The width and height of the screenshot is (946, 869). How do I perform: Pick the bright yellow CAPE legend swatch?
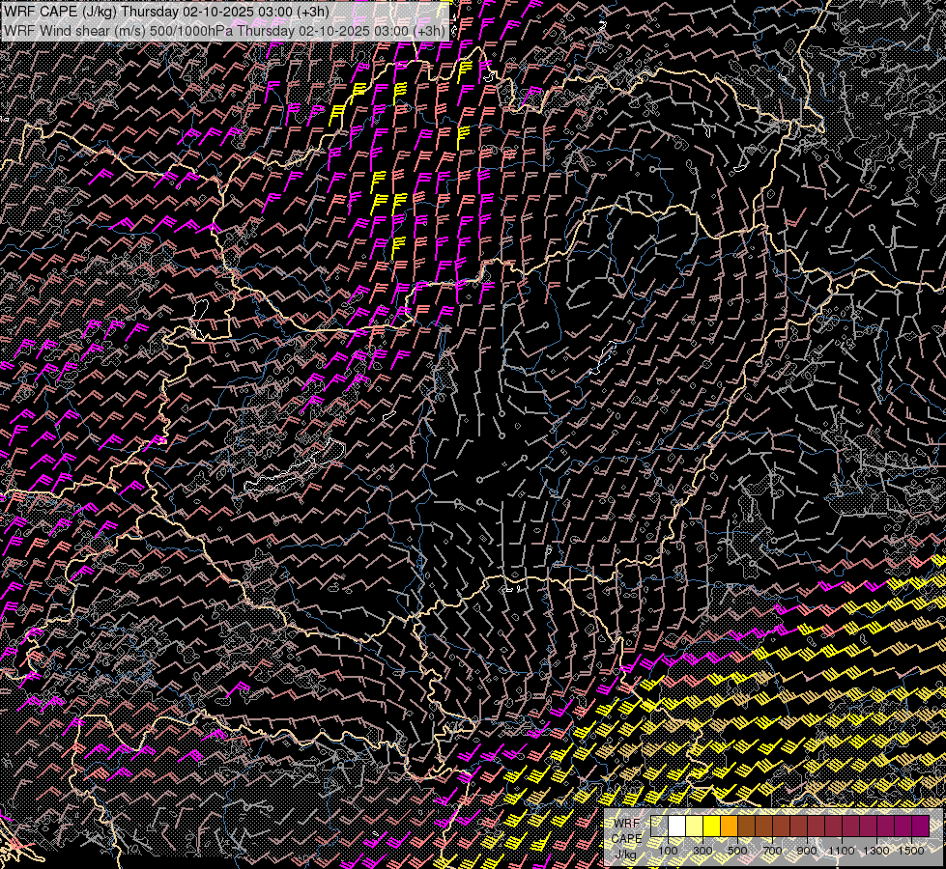(x=712, y=826)
